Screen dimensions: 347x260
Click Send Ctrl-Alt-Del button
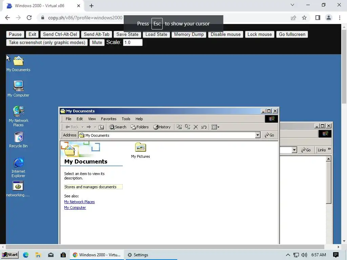click(60, 34)
